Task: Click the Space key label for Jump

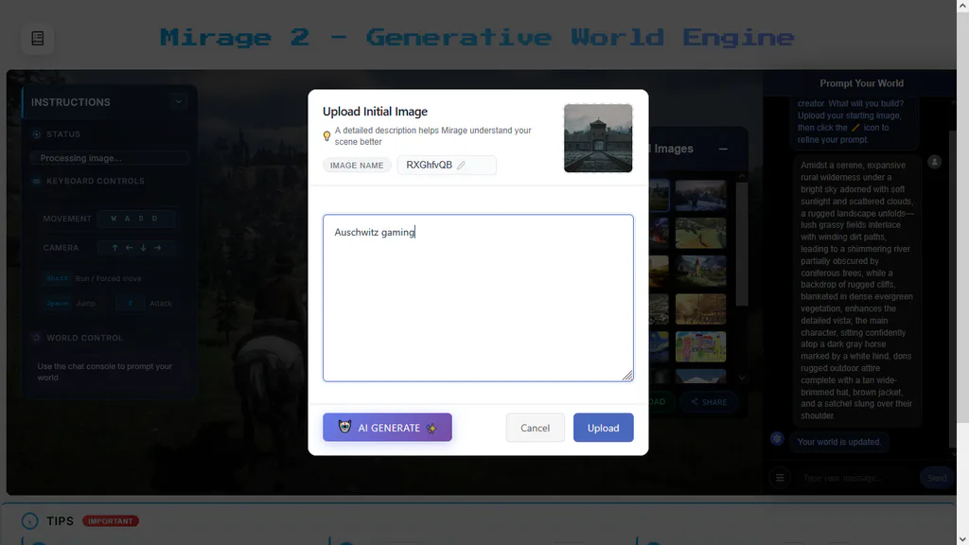Action: point(58,304)
